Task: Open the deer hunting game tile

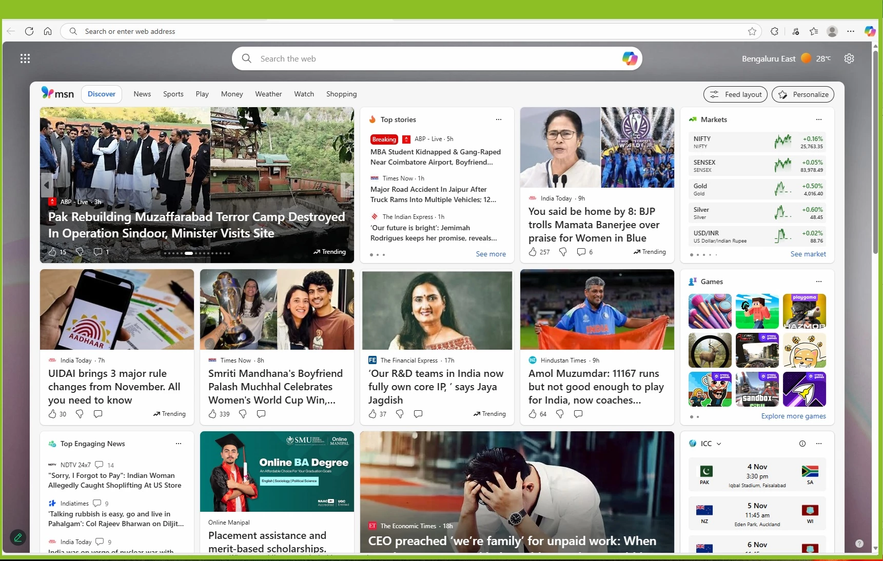Action: click(x=710, y=350)
